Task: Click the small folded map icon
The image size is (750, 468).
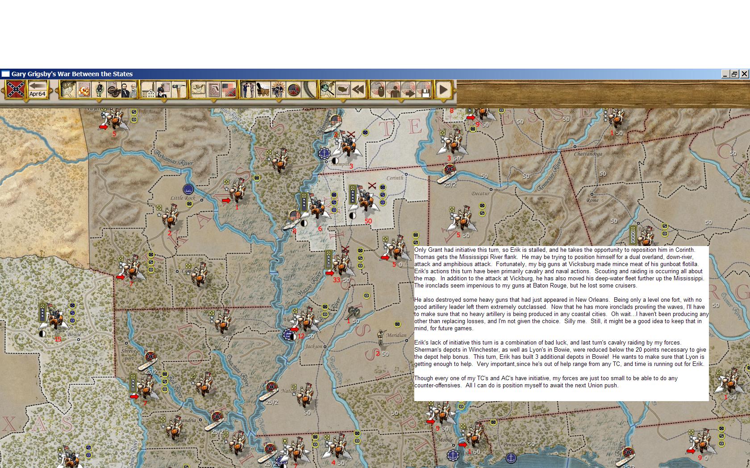Action: (x=198, y=89)
